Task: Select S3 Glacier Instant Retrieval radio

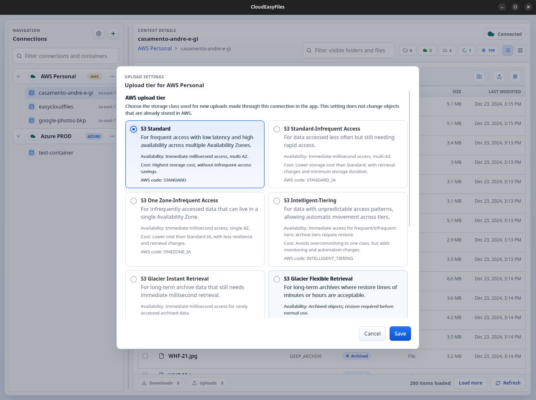Action: click(134, 279)
